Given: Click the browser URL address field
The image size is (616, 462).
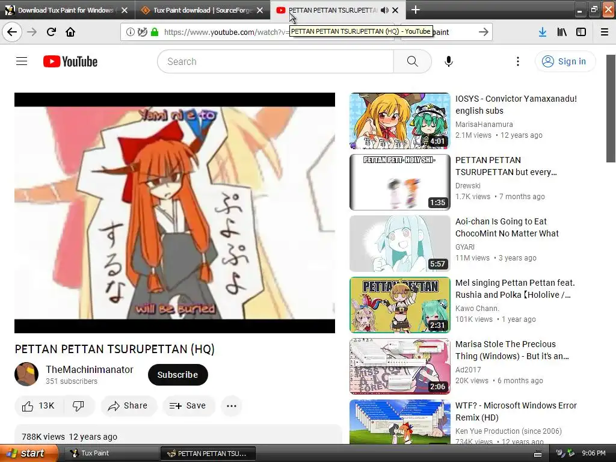Looking at the screenshot, I should (x=226, y=32).
